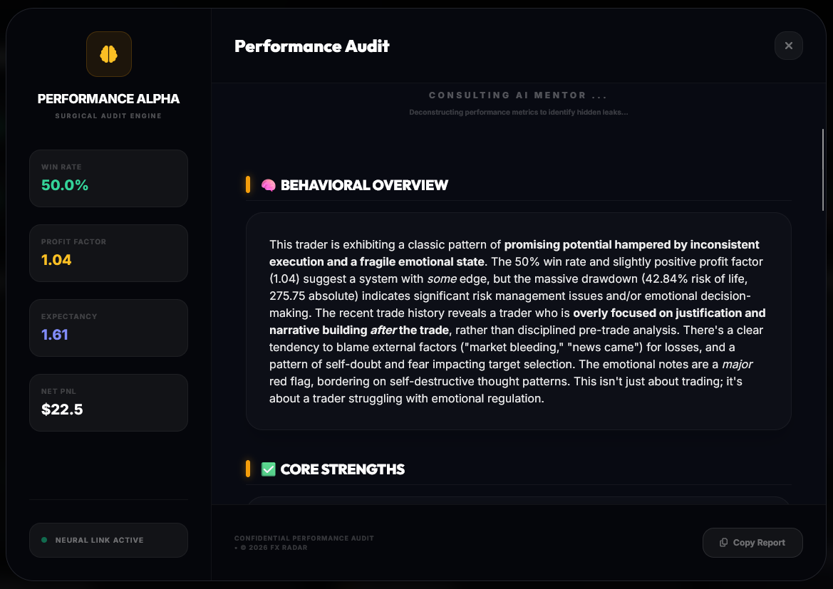The height and width of the screenshot is (589, 833).
Task: Select the Net PNL stat card
Action: tap(108, 402)
